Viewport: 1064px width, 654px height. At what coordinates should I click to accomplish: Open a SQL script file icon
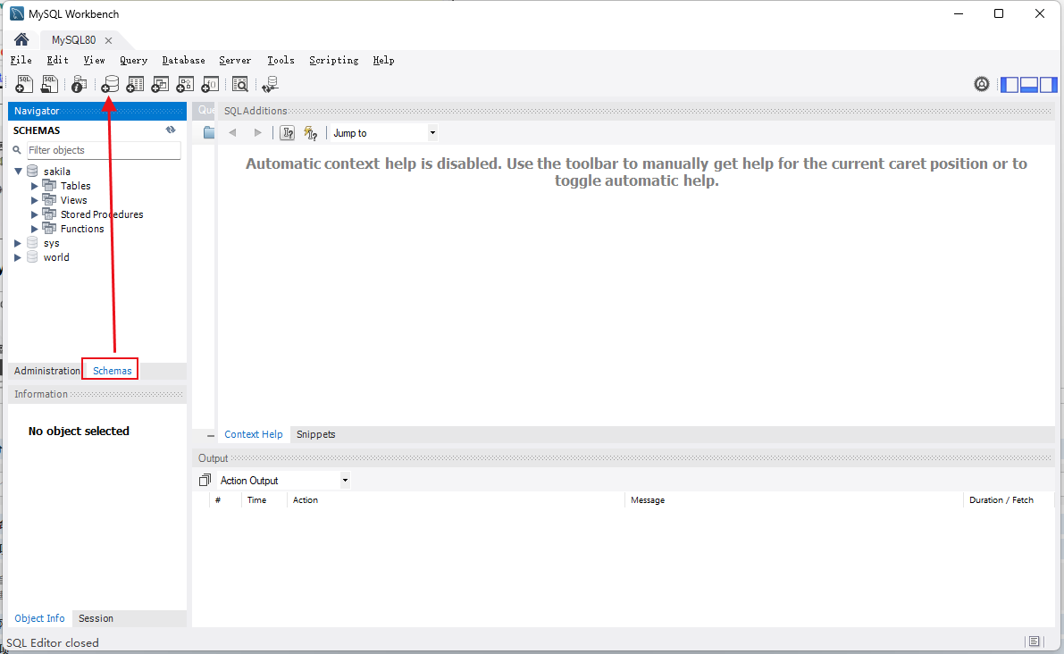tap(49, 84)
